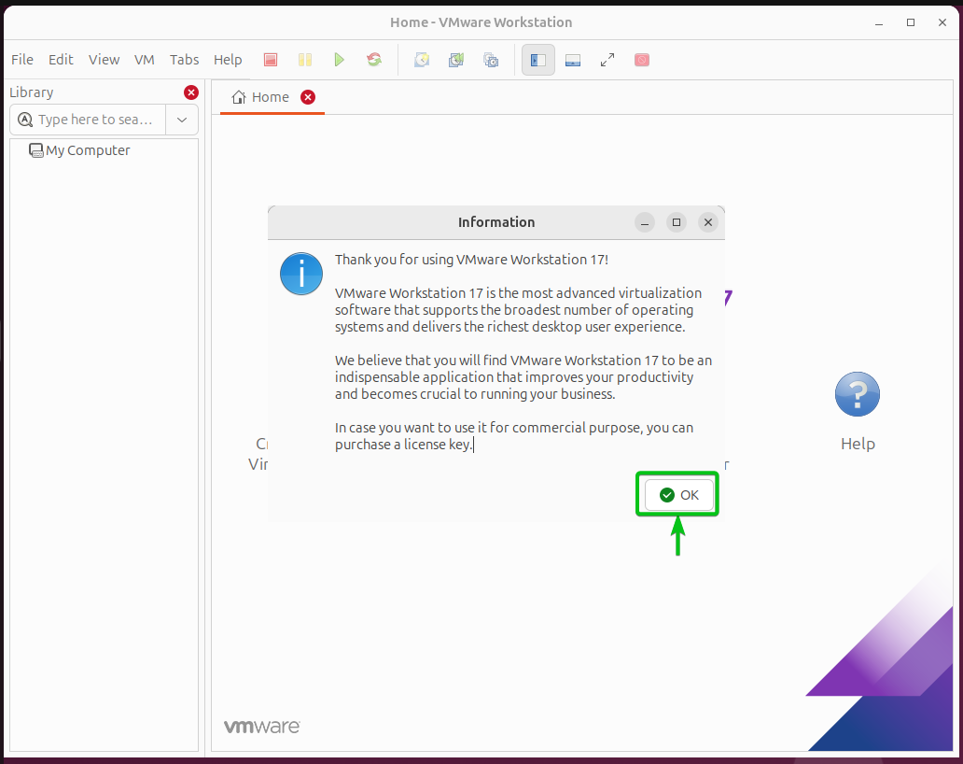The image size is (963, 764).
Task: Click the red Power Off toolbar icon
Action: click(x=271, y=60)
